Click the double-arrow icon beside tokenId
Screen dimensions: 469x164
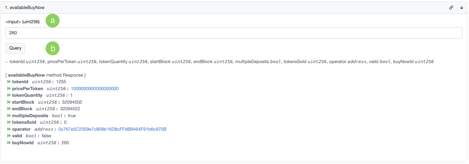9,82
